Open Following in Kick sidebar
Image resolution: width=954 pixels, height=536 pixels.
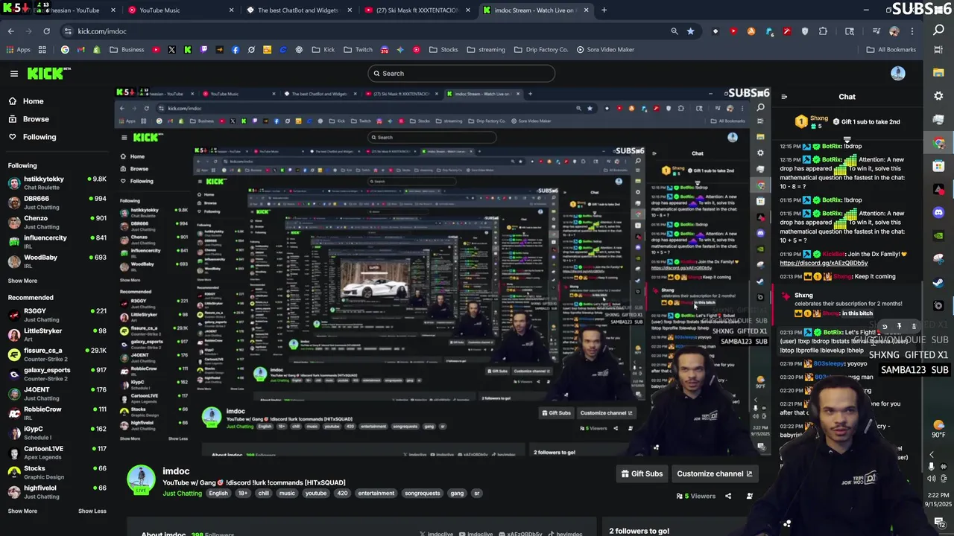click(39, 137)
